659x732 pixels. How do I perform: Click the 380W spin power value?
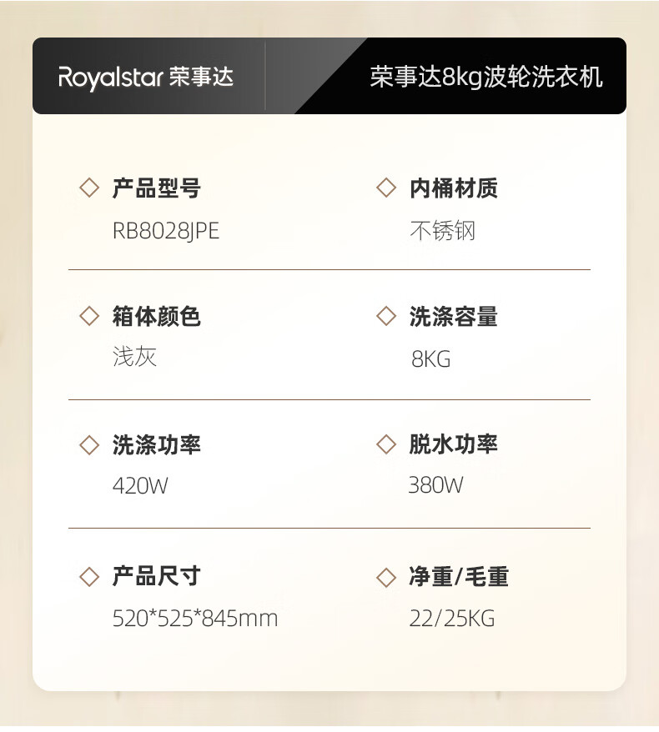(435, 485)
